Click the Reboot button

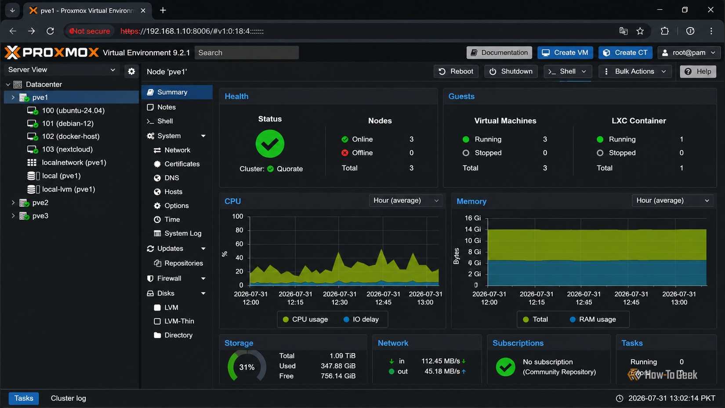456,72
